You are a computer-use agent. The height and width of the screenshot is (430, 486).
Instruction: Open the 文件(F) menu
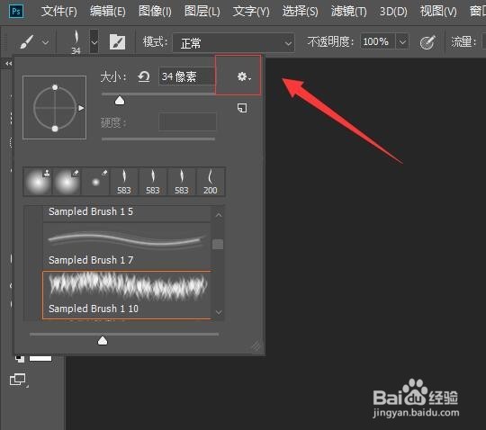click(x=58, y=12)
